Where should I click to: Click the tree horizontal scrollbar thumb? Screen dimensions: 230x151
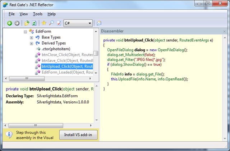pyautogui.click(x=27, y=78)
